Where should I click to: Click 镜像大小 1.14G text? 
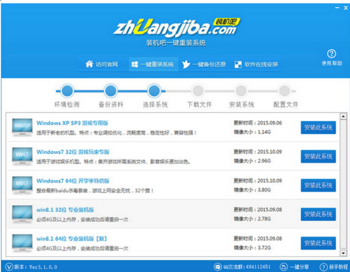pos(252,132)
